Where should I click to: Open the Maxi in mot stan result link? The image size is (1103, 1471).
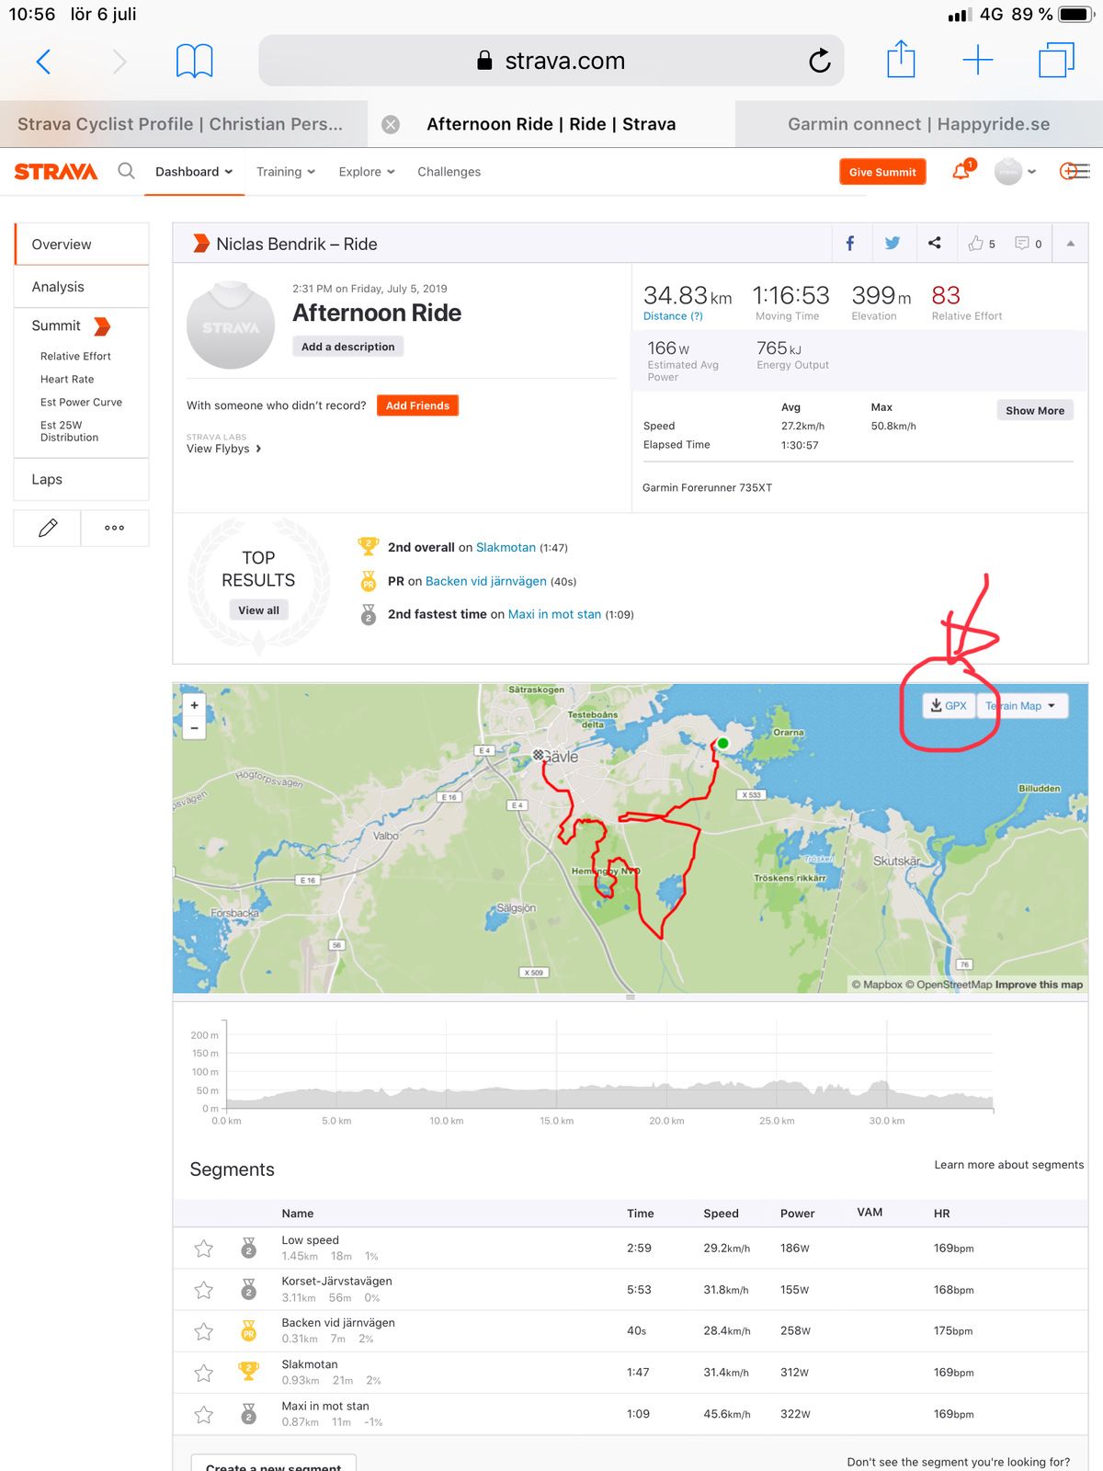click(555, 614)
